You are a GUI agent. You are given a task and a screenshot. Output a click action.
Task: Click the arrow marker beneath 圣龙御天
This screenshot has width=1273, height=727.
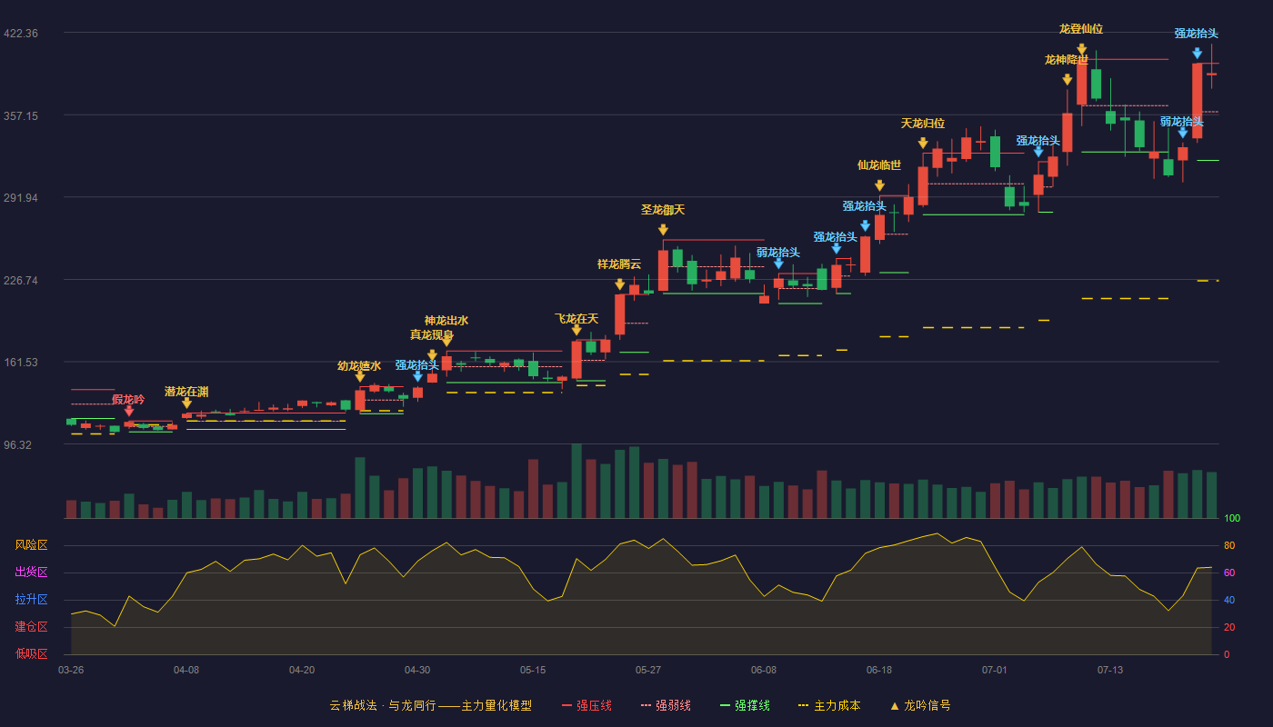(x=663, y=230)
